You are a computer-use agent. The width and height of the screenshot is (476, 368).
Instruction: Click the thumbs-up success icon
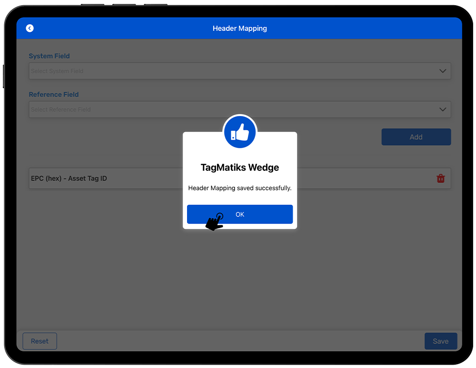pos(240,133)
